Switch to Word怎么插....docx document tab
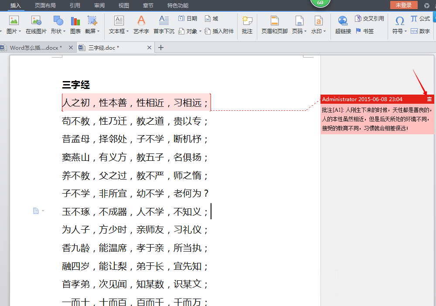This screenshot has width=436, height=306. [x=35, y=48]
